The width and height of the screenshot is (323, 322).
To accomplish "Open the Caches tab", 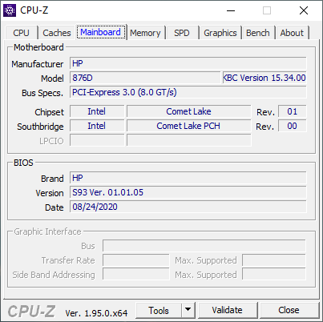I will 57,33.
